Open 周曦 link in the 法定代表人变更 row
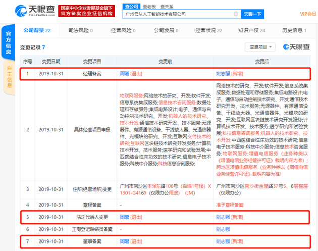Screen dimensions: 318x251 coord(124,217)
